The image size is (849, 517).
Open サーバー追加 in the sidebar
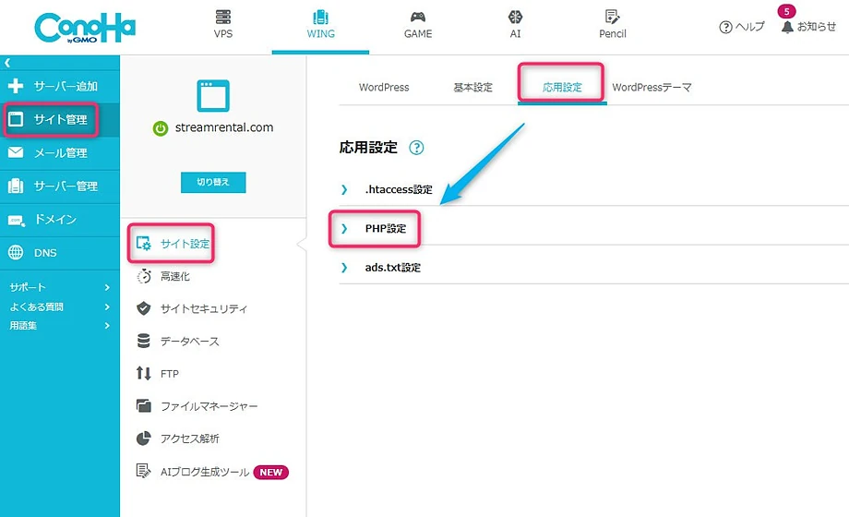(66, 86)
